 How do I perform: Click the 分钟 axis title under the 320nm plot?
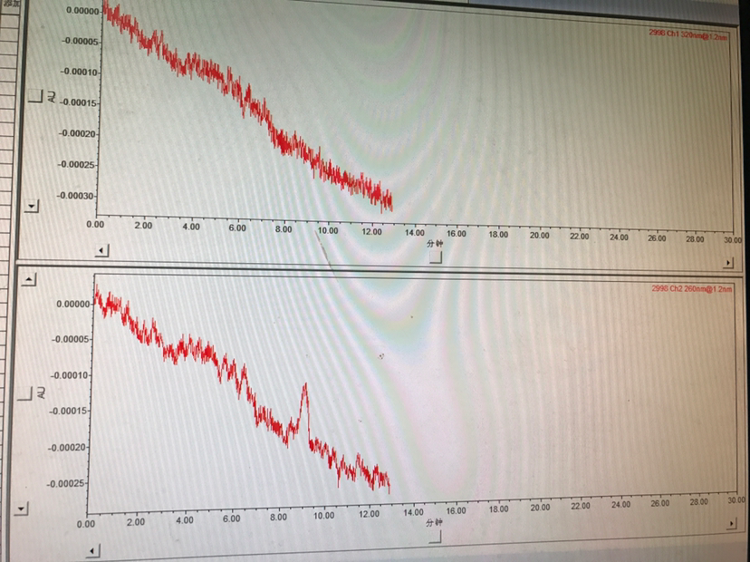click(x=435, y=244)
